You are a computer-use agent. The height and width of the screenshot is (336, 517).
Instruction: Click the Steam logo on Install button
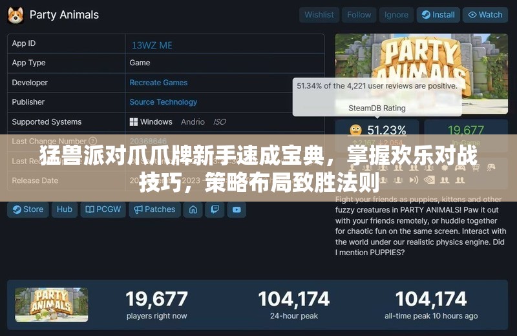tap(426, 15)
